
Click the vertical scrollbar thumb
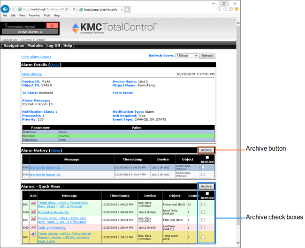coord(238,125)
